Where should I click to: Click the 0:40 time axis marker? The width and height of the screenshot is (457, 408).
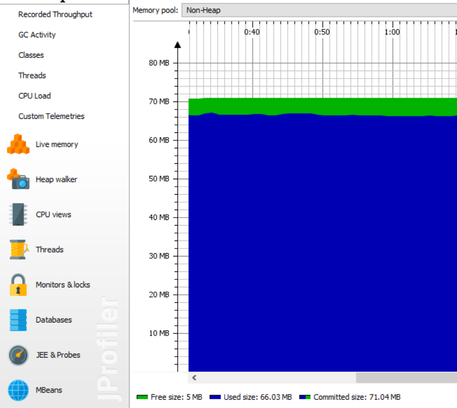pos(252,32)
